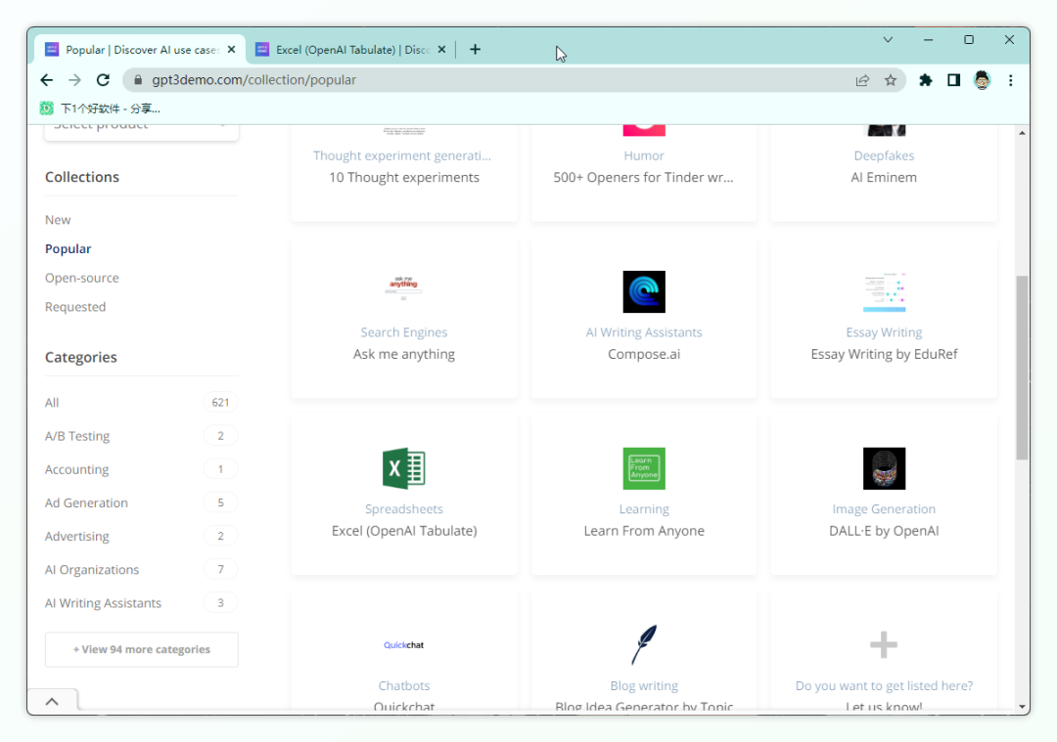Viewport: 1057px width, 742px height.
Task: Click the page vertical scrollbar thumb
Action: 1022,367
